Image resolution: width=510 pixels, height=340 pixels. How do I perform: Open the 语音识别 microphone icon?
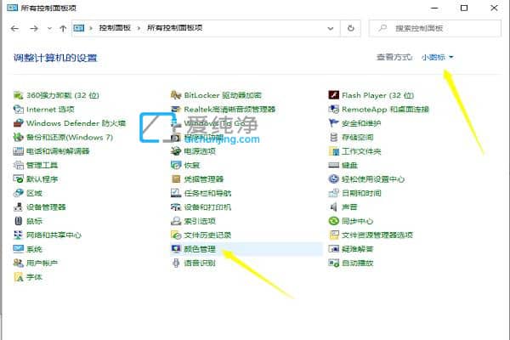click(x=176, y=263)
